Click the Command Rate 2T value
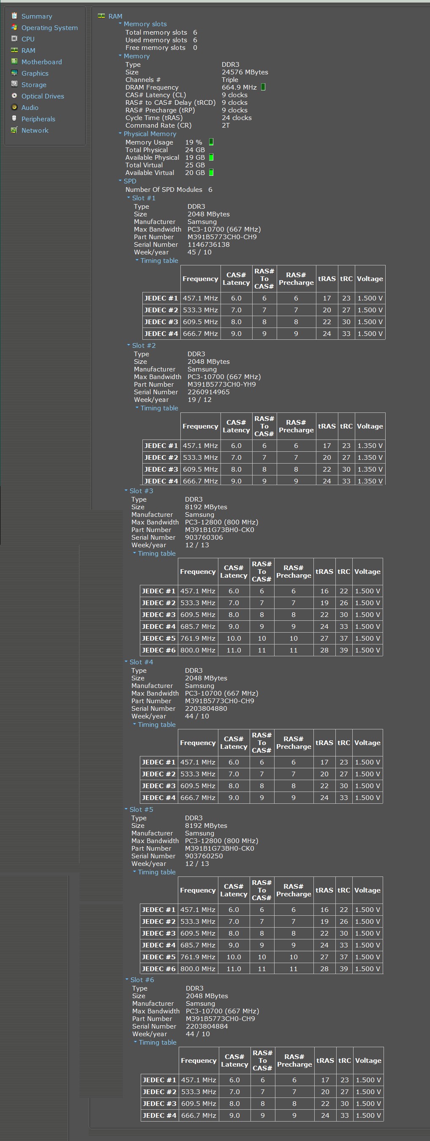 [x=226, y=126]
